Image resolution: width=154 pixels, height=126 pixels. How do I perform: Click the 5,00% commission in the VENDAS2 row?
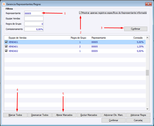[x=140, y=51]
